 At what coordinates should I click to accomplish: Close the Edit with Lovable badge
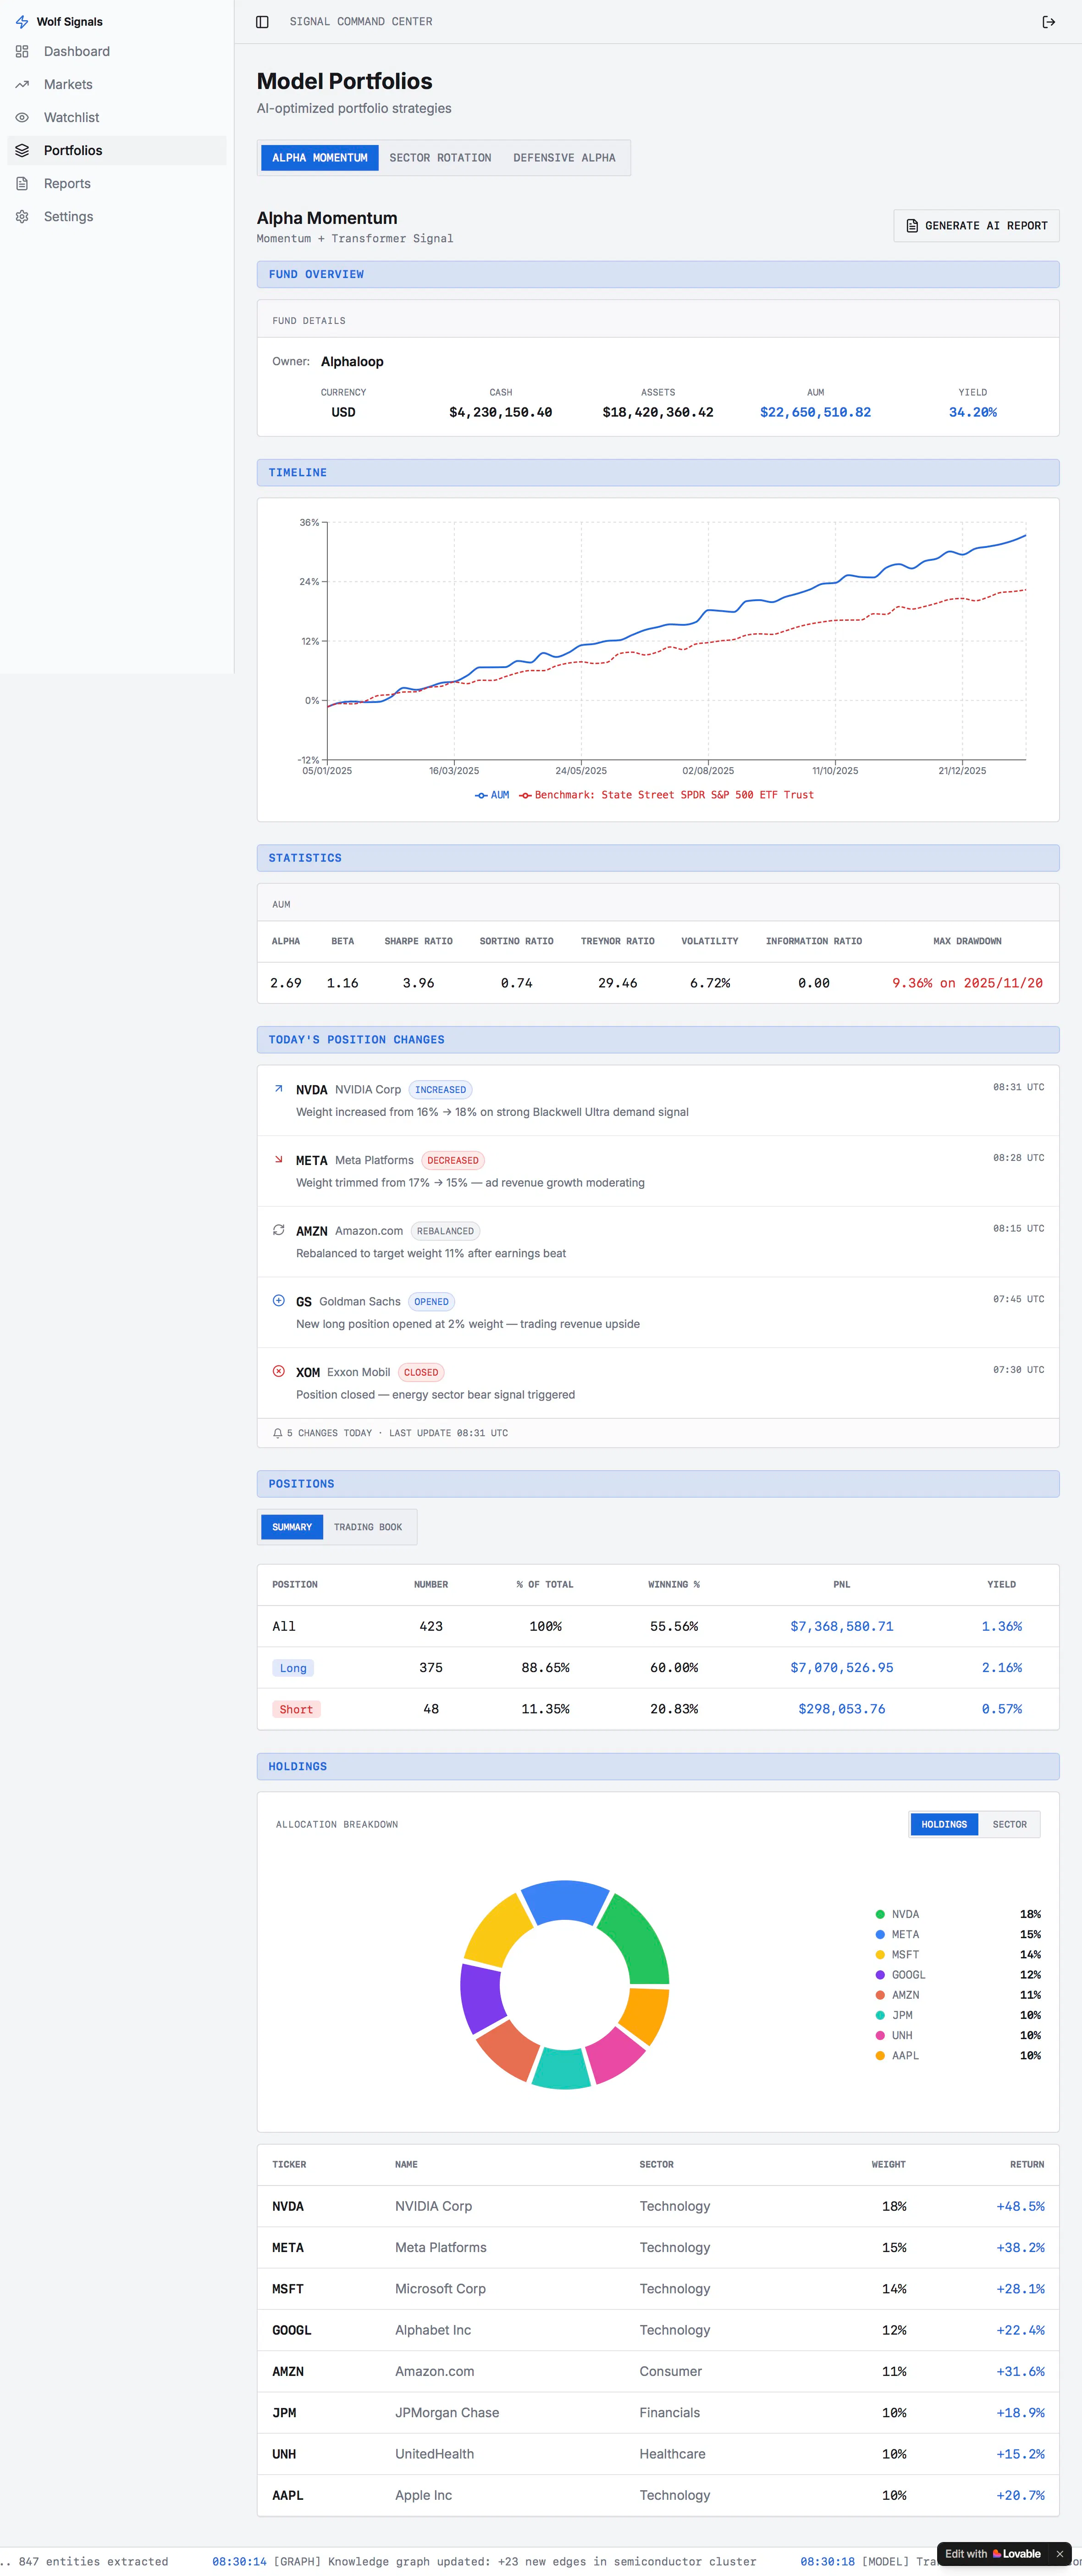1060,2554
